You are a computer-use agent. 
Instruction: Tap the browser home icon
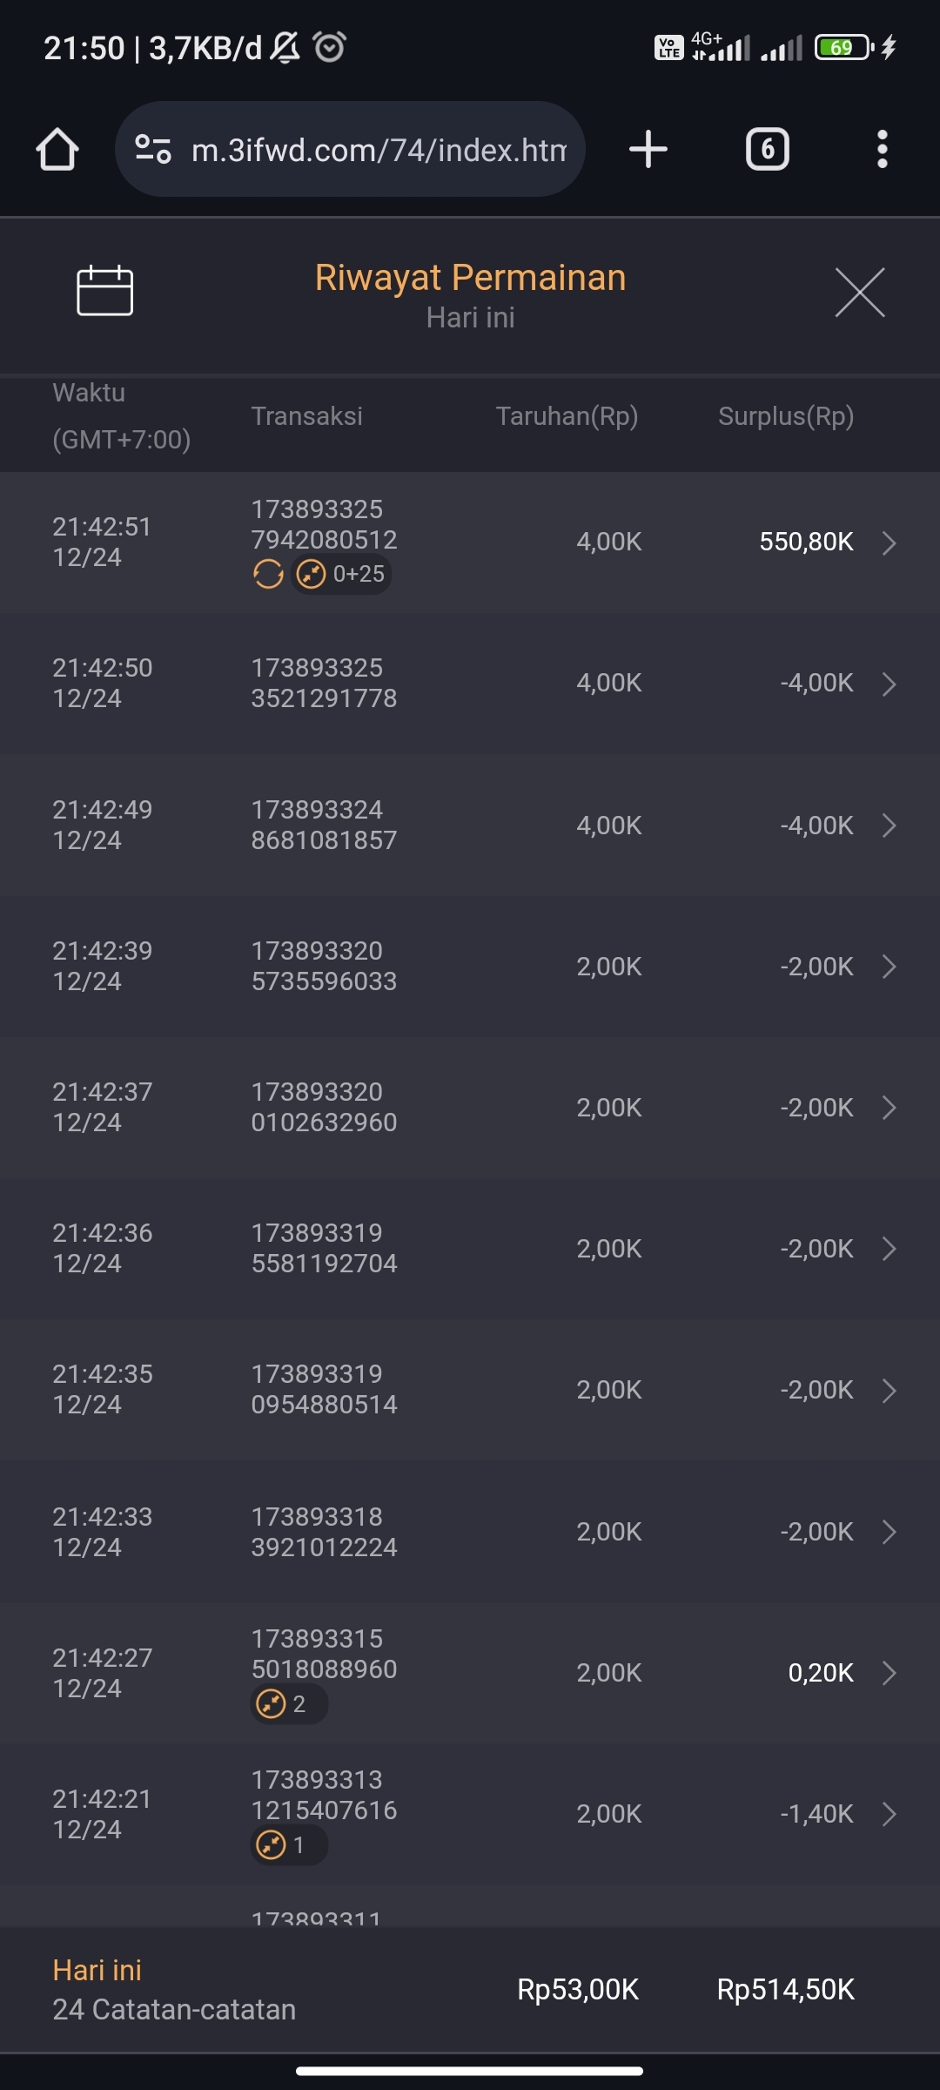57,149
